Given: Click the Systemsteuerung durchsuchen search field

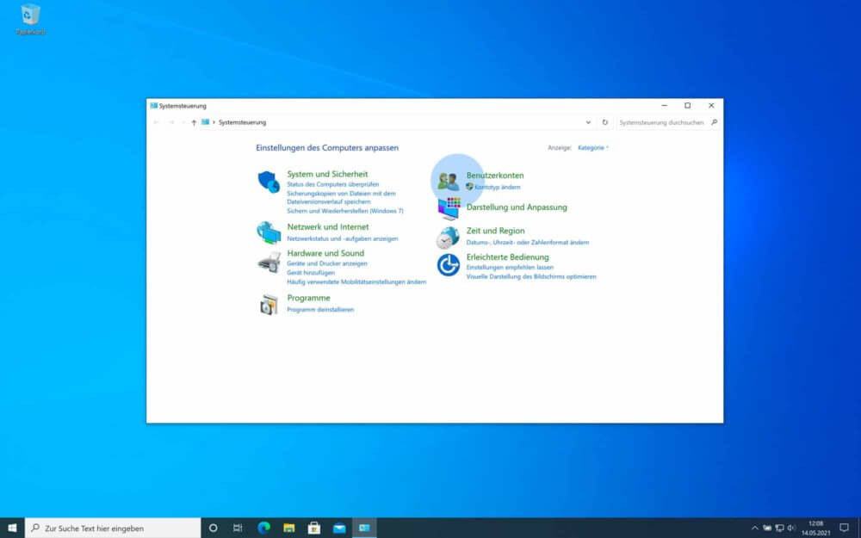Looking at the screenshot, I should 663,121.
